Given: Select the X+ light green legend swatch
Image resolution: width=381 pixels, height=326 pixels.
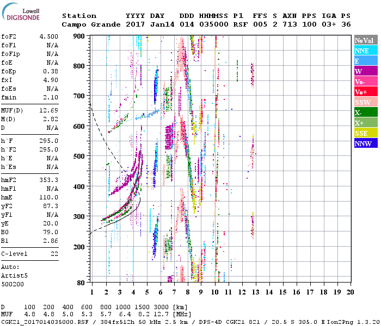Looking at the screenshot, I should pos(365,123).
